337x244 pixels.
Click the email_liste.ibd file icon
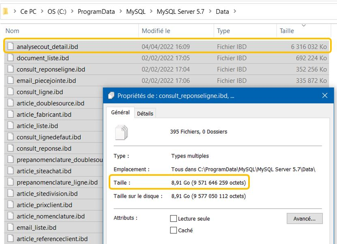11,228
